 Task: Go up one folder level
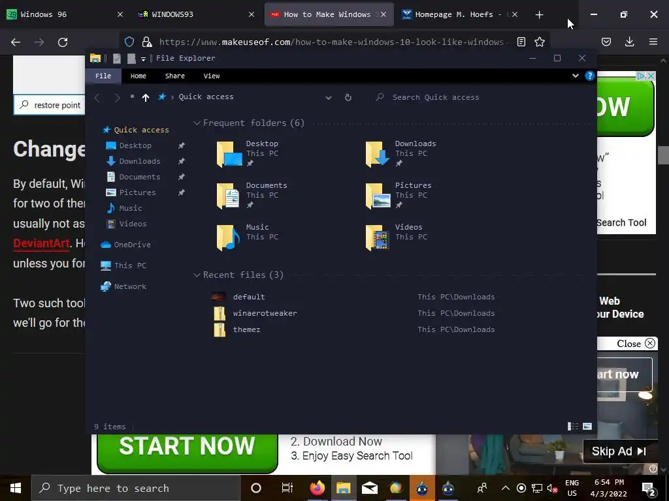[146, 98]
